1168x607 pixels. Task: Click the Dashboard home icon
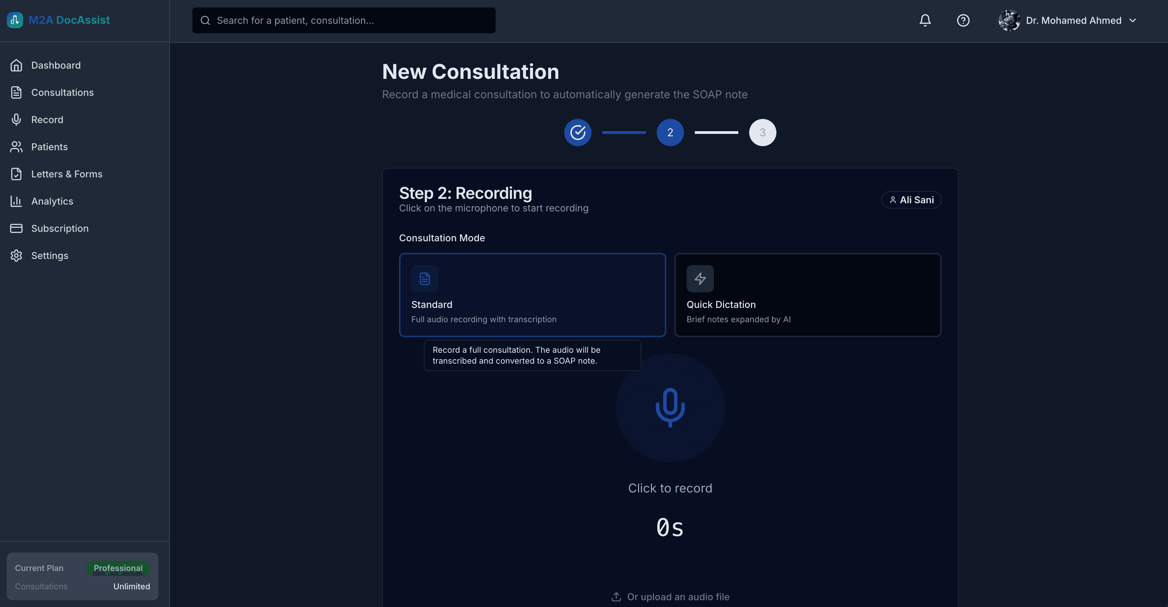tap(16, 65)
